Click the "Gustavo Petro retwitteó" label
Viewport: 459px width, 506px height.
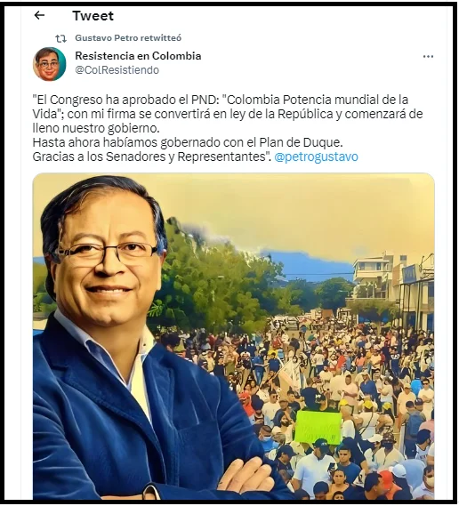pos(128,38)
